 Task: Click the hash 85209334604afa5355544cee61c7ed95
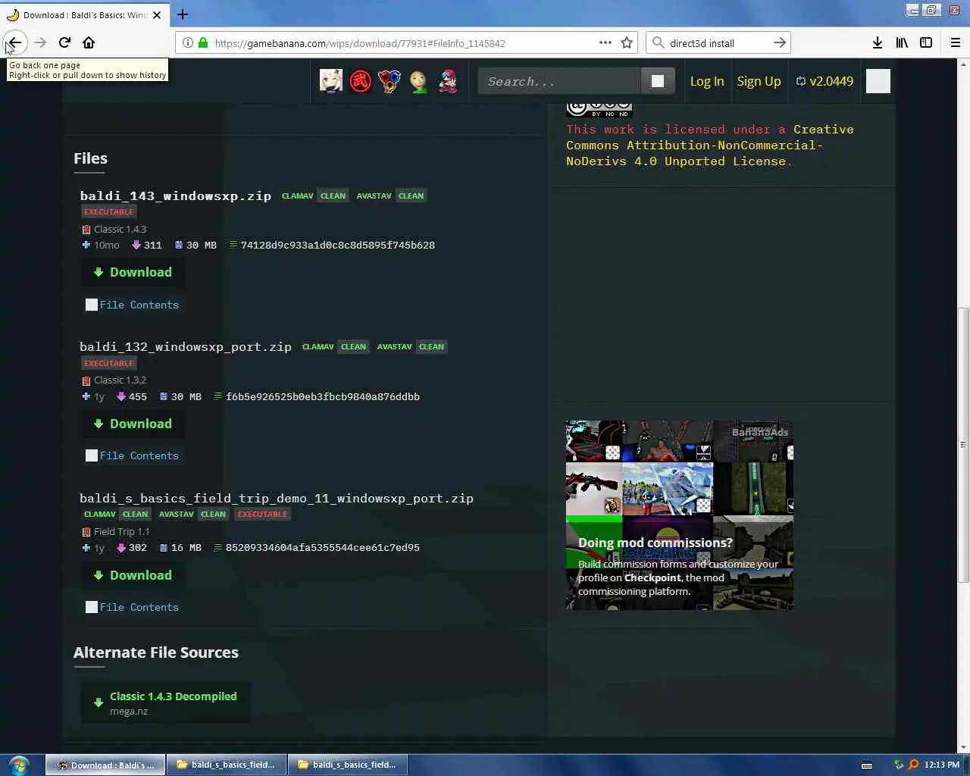(323, 547)
